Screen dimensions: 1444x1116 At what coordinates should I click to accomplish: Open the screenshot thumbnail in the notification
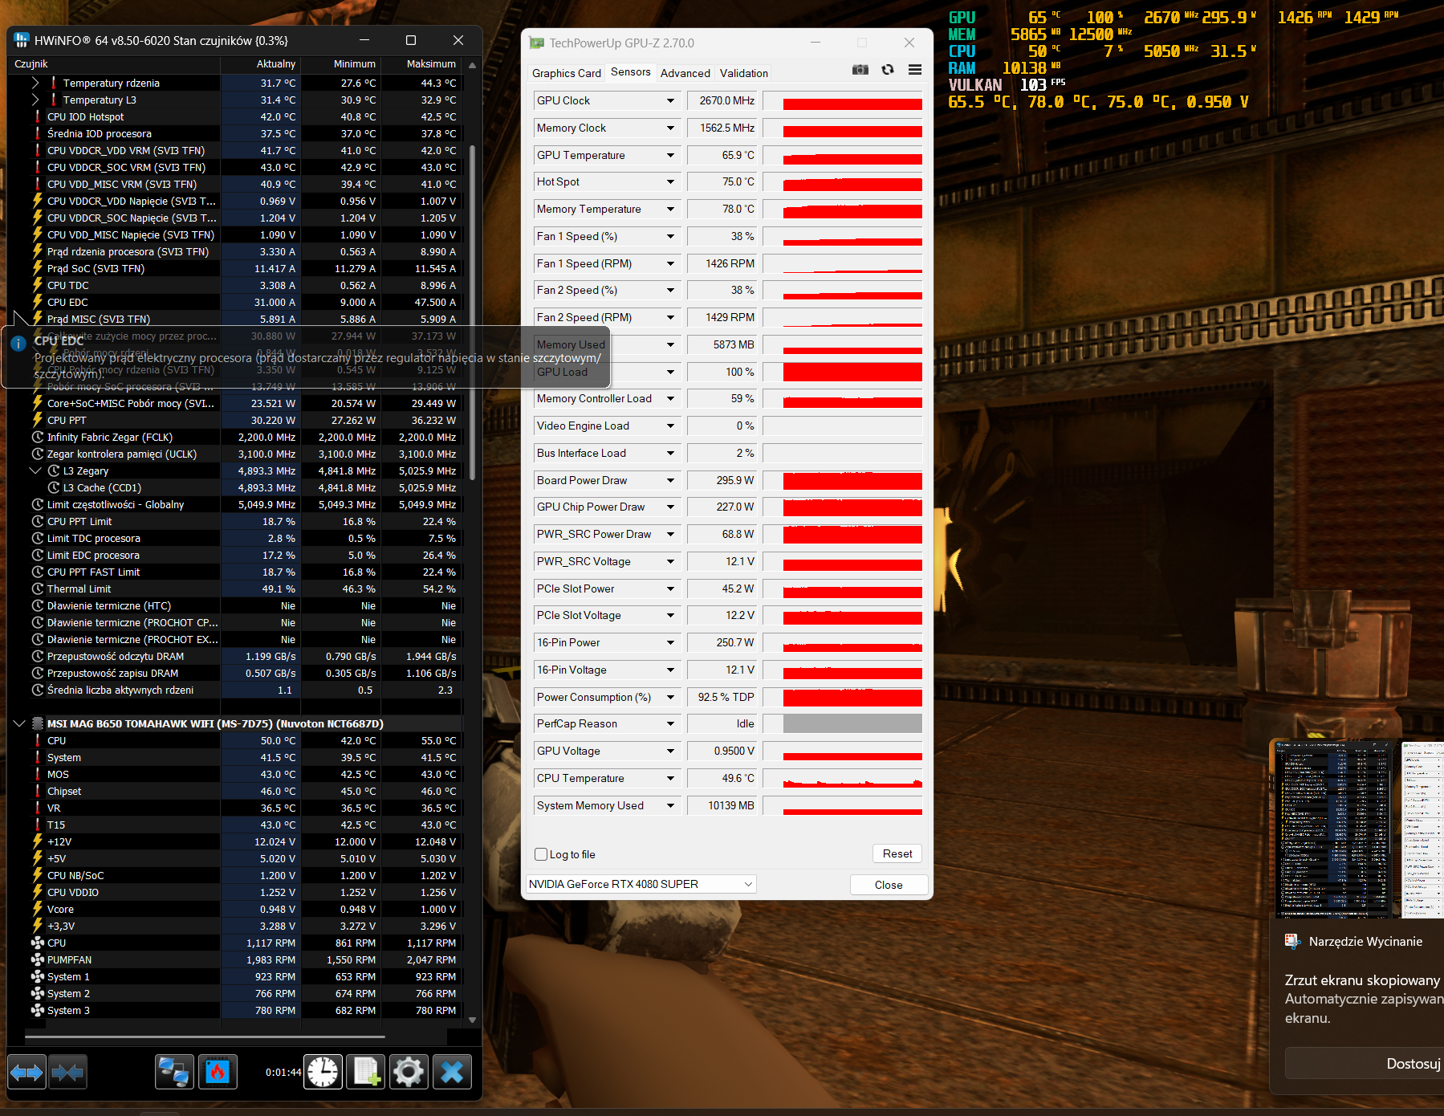1360,829
